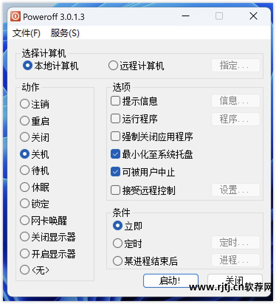This screenshot has width=276, height=304.
Task: Disable 最小化至系统托盘 (minimize to tray)
Action: pos(115,154)
